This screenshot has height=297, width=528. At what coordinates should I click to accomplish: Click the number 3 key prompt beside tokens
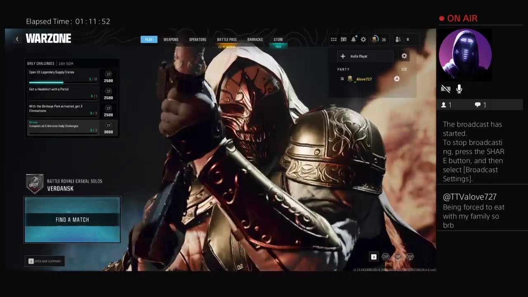tap(374, 257)
